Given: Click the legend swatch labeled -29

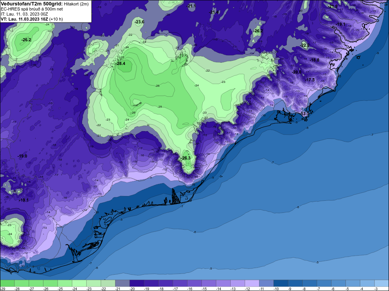Looking at the screenshot, I should 7,283.
